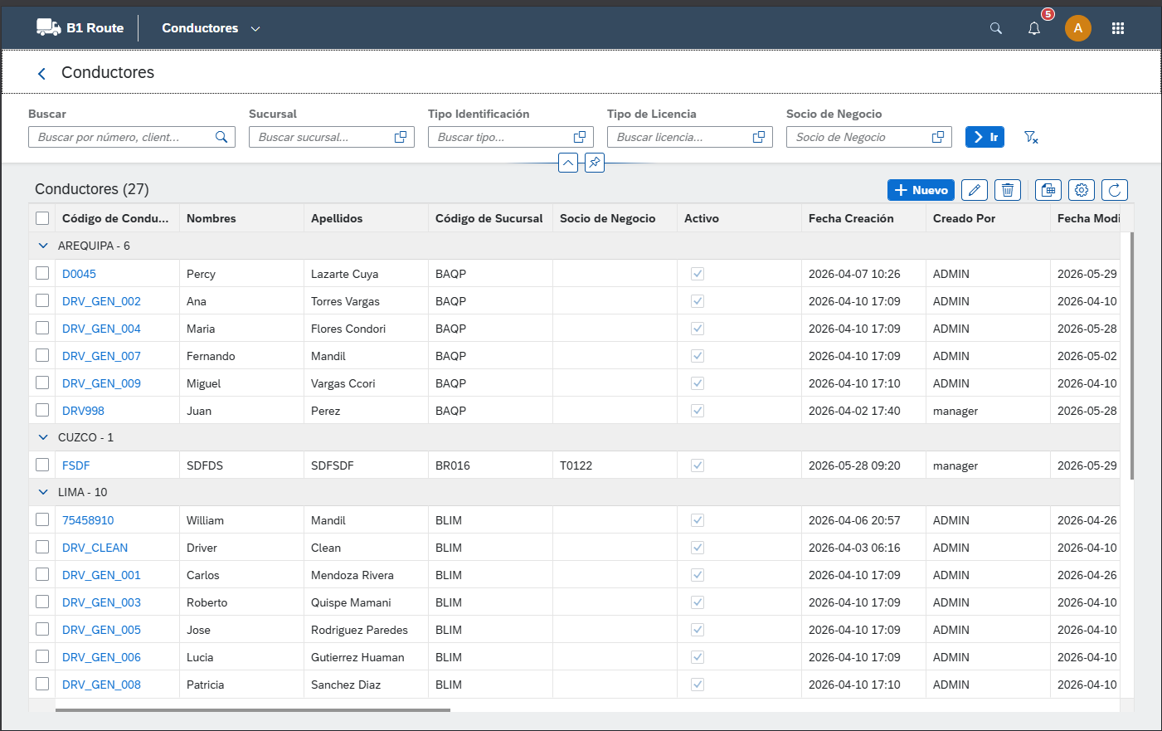1162x731 pixels.
Task: Select the row checkbox for 75458910
Action: pyautogui.click(x=42, y=519)
